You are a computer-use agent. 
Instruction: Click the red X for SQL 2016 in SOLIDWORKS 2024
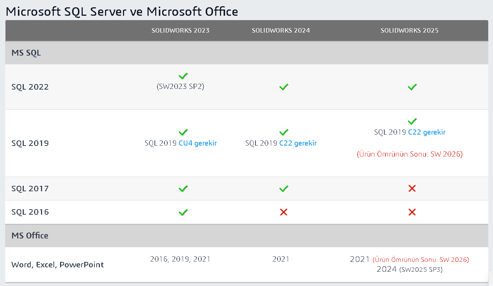point(283,212)
